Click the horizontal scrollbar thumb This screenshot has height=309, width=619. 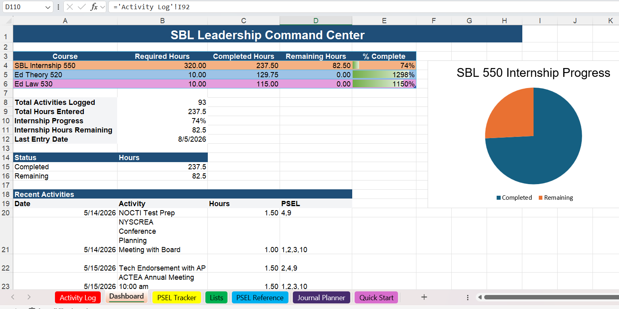[x=551, y=297]
